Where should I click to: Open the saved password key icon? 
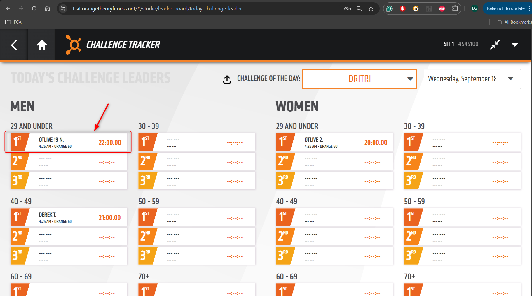tap(347, 9)
